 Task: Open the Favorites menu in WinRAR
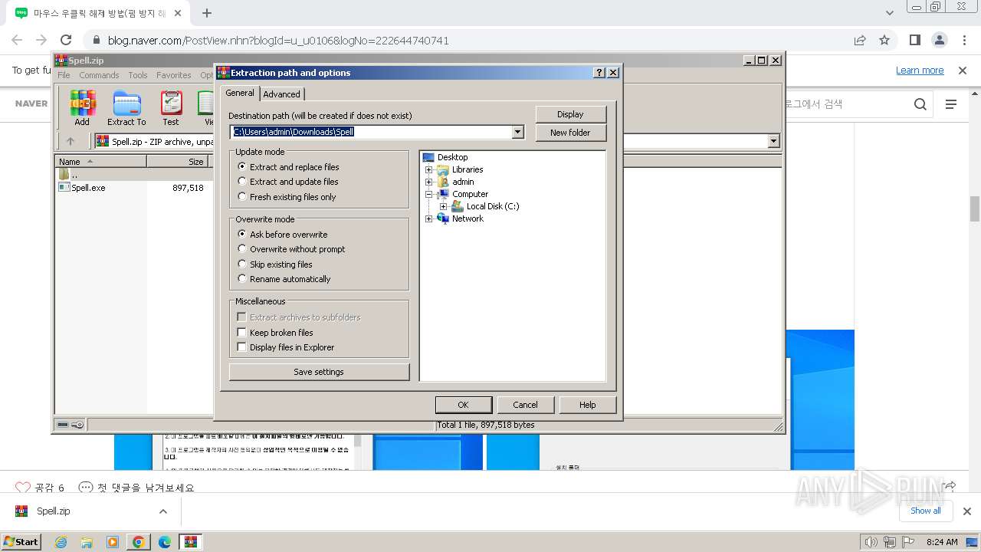click(174, 75)
